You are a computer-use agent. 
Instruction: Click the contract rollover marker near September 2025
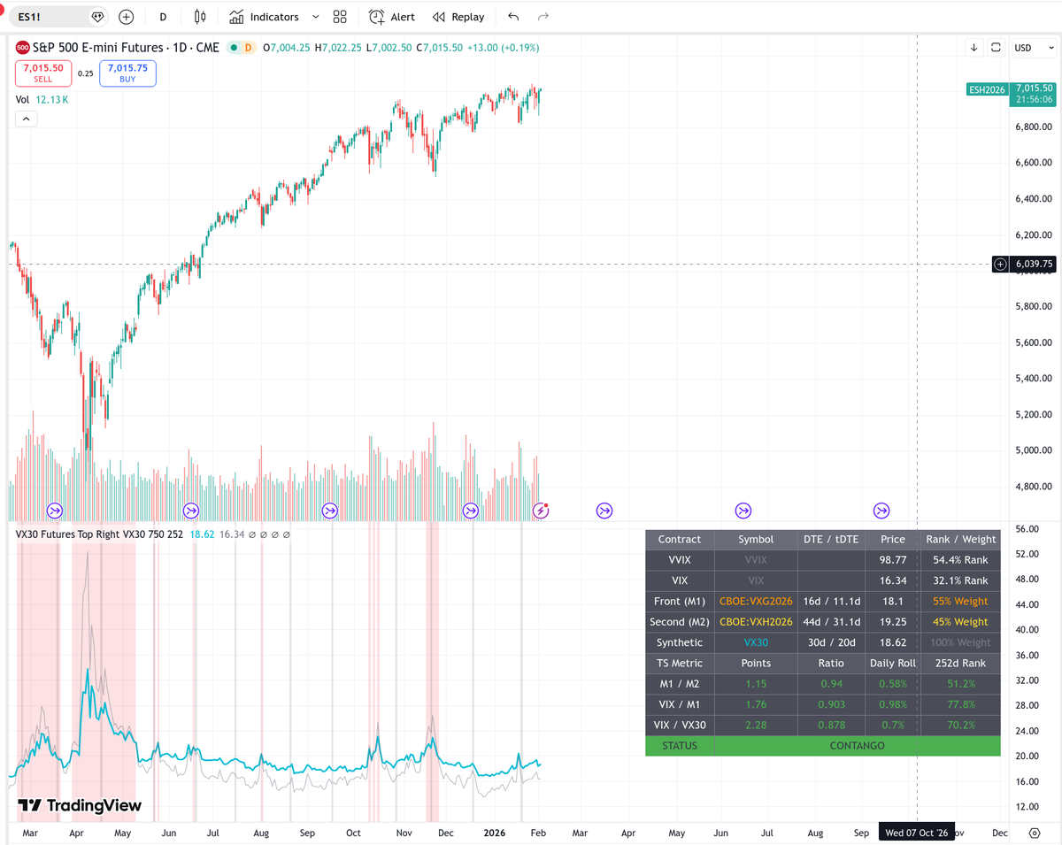[x=330, y=511]
